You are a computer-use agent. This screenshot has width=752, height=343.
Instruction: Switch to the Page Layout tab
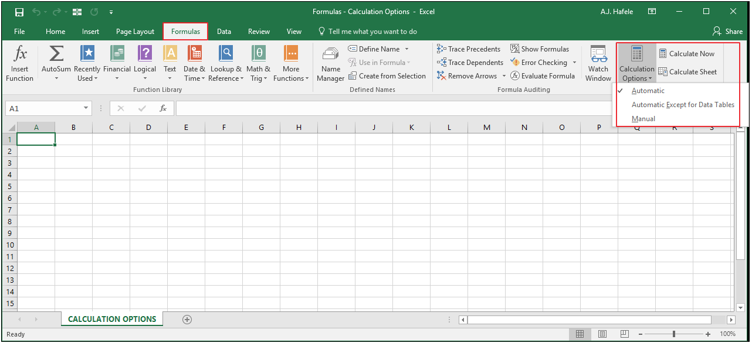point(135,32)
